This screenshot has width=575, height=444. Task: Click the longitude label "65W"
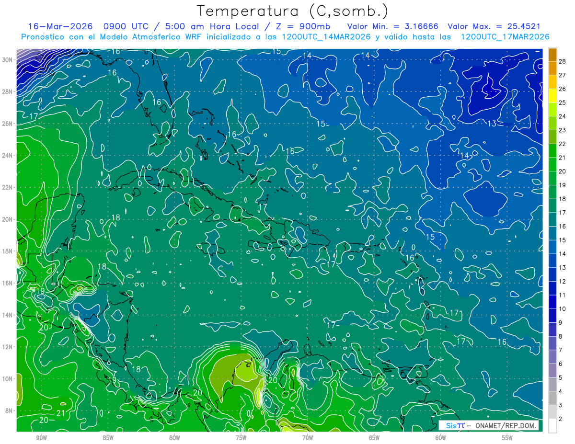click(374, 438)
